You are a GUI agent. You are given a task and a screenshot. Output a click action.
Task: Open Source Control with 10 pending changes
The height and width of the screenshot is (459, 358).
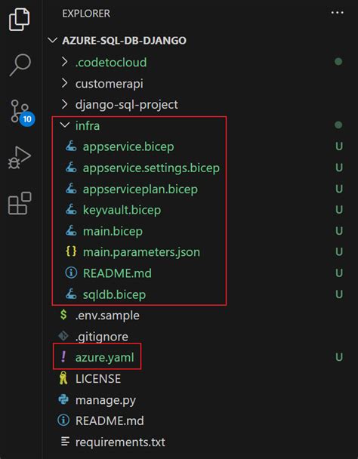(21, 112)
